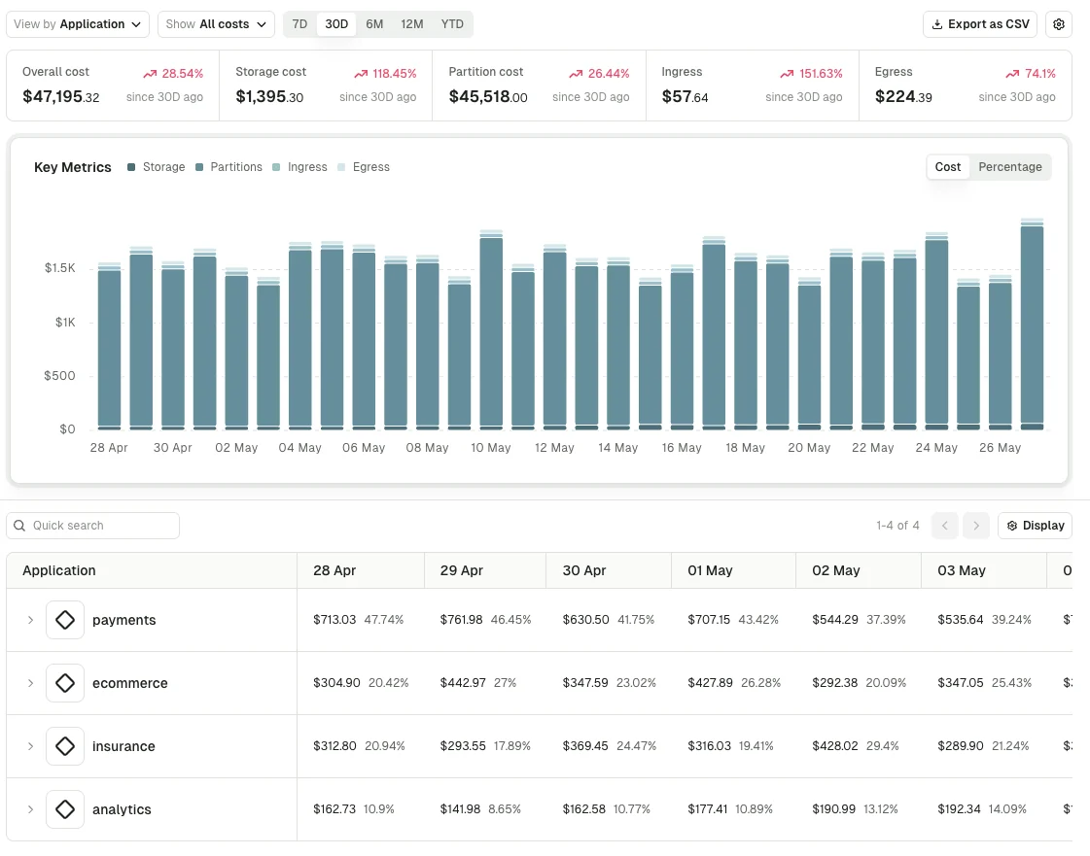Click the $1.5K y-axis label
The height and width of the screenshot is (856, 1090).
pos(59,268)
